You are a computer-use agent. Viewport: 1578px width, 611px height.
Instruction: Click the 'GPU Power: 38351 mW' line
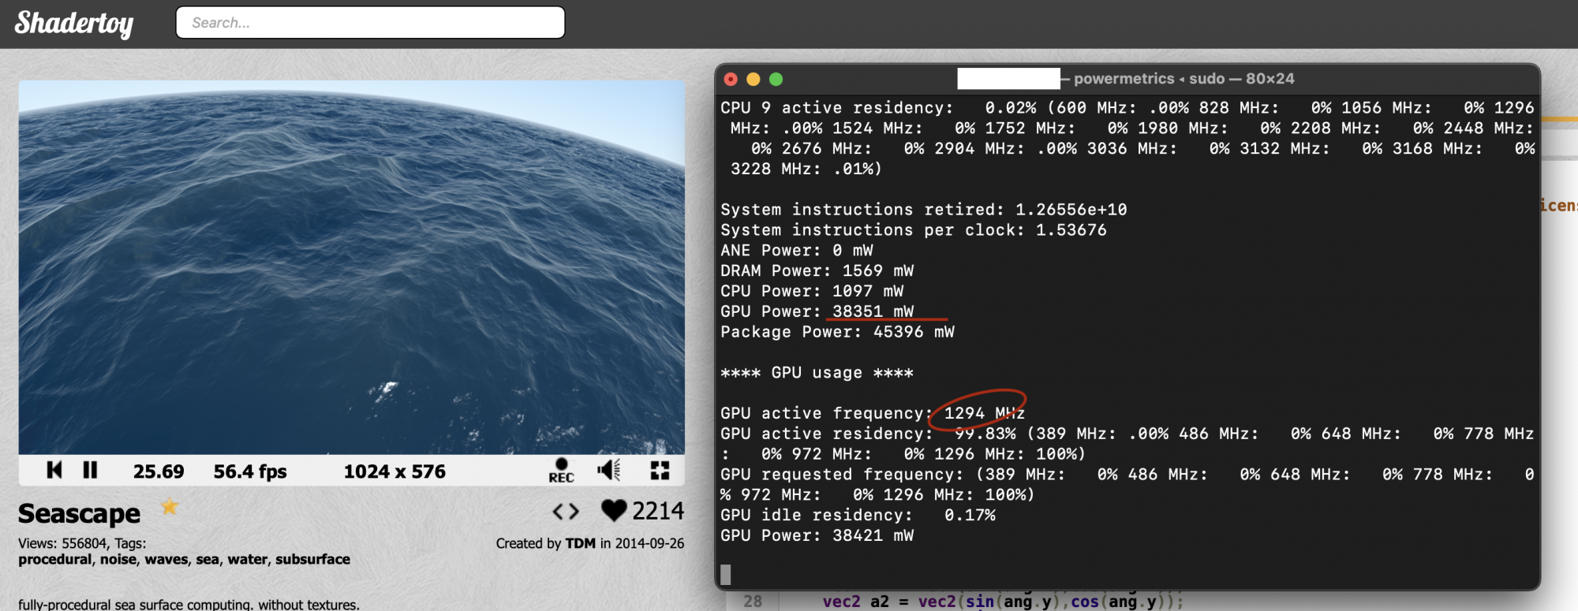pos(817,311)
